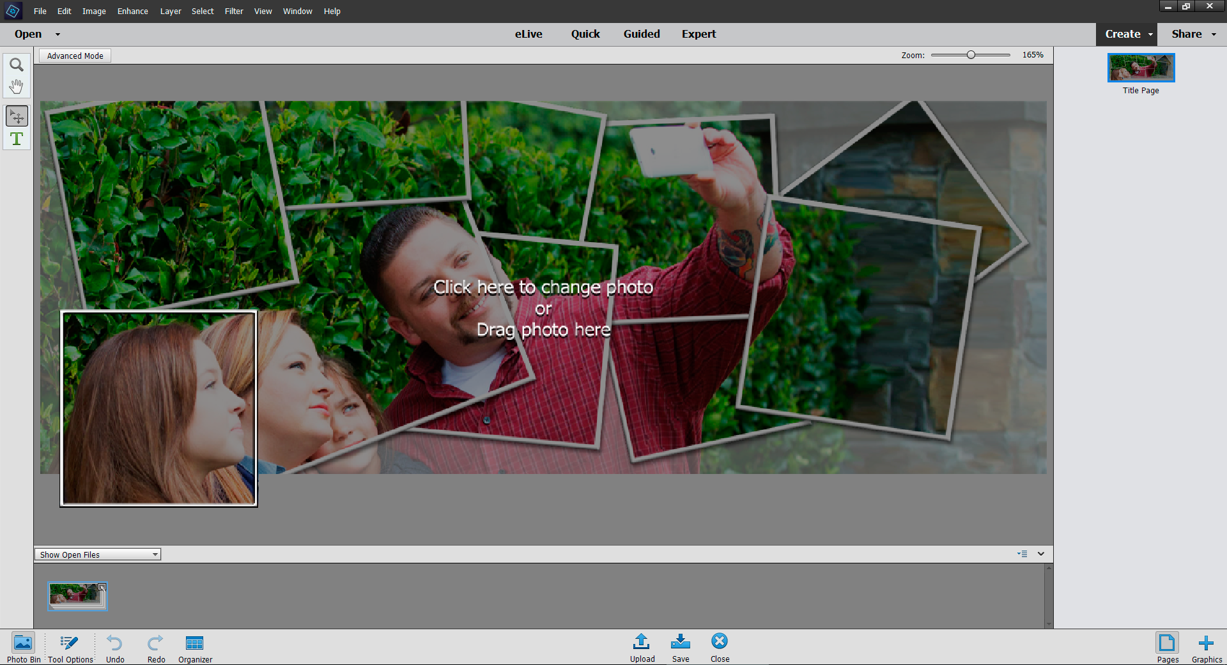This screenshot has width=1227, height=665.
Task: Switch to the Expert tab
Action: click(x=698, y=34)
